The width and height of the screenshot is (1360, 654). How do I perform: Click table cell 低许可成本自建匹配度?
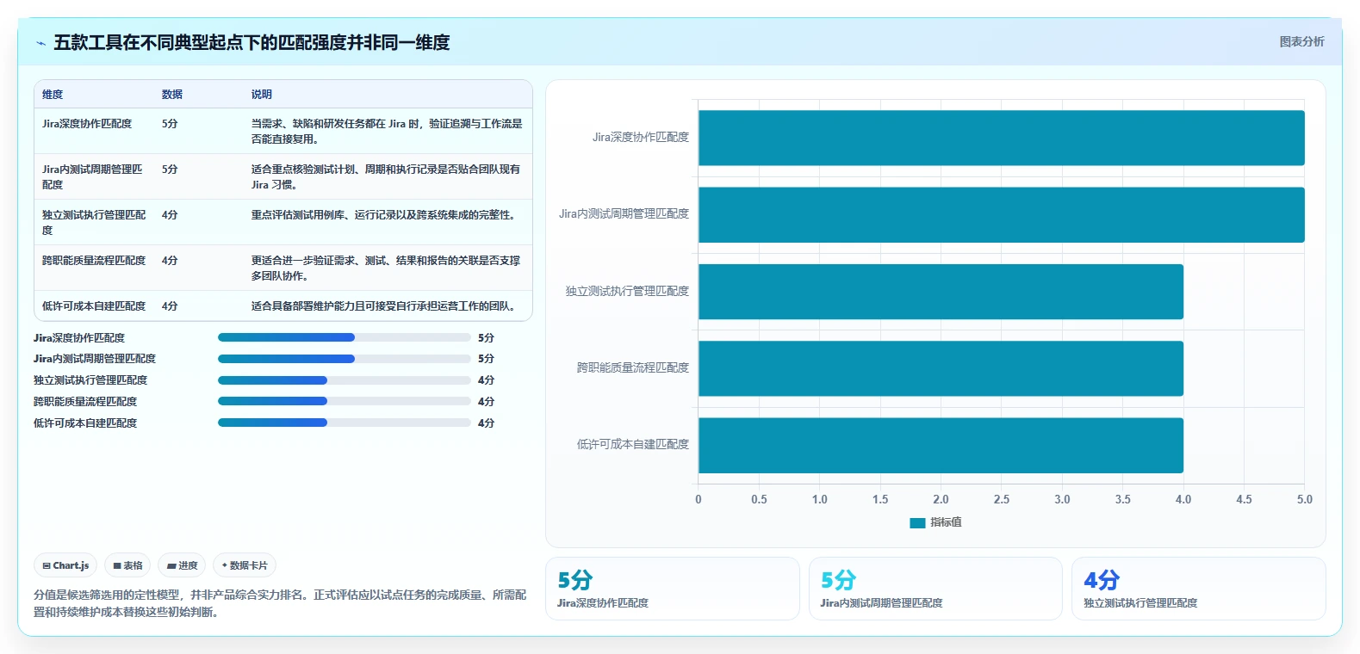[x=94, y=306]
